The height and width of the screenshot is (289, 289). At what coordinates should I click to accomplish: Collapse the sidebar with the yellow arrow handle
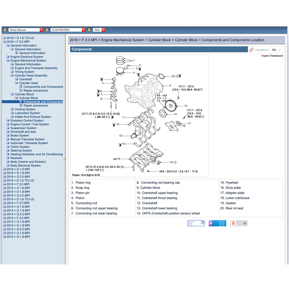tap(64, 159)
